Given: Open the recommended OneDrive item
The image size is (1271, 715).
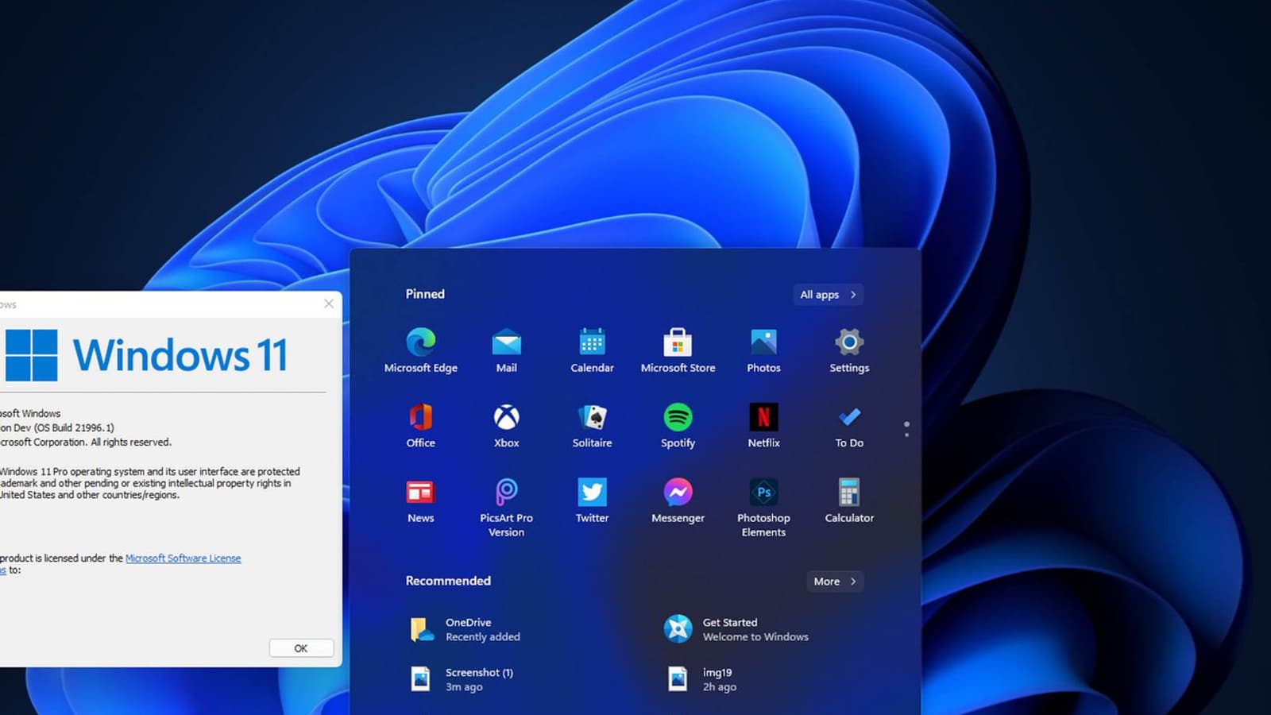Looking at the screenshot, I should coord(466,629).
